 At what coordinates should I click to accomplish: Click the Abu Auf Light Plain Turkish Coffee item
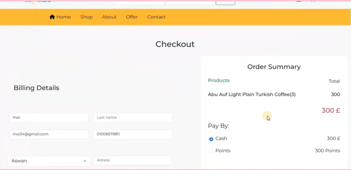pyautogui.click(x=252, y=95)
